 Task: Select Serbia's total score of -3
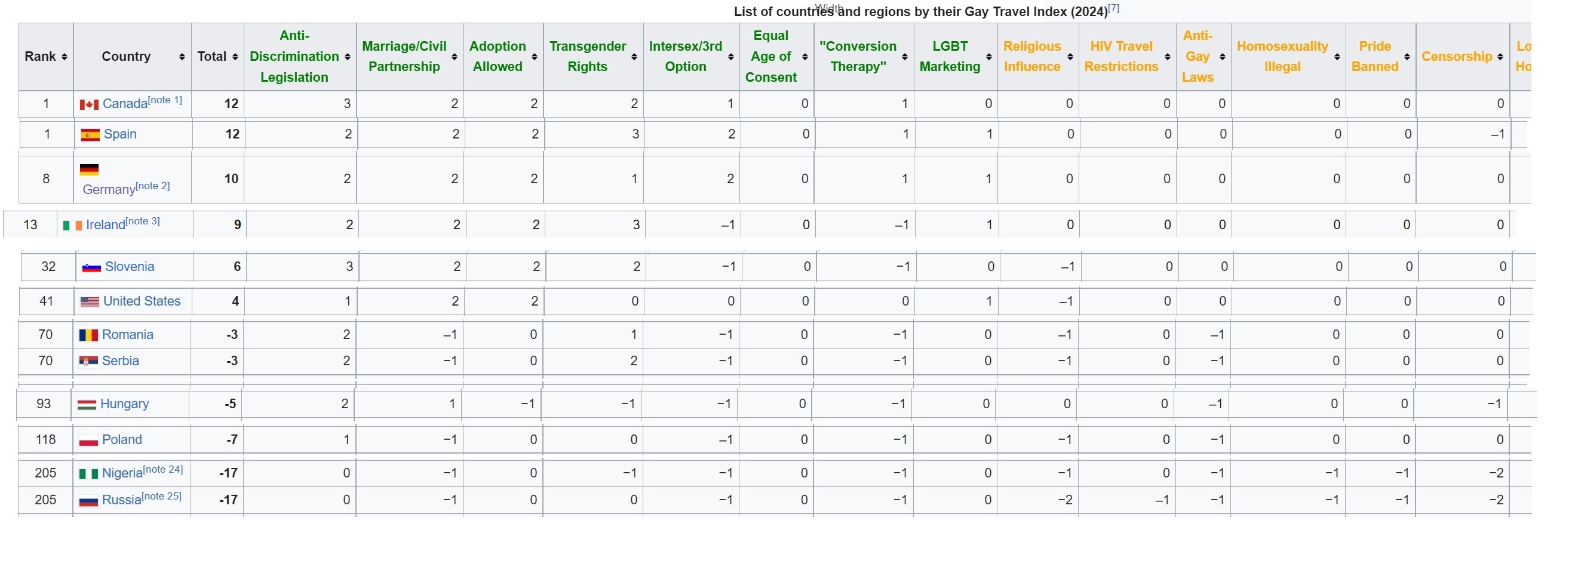click(232, 361)
